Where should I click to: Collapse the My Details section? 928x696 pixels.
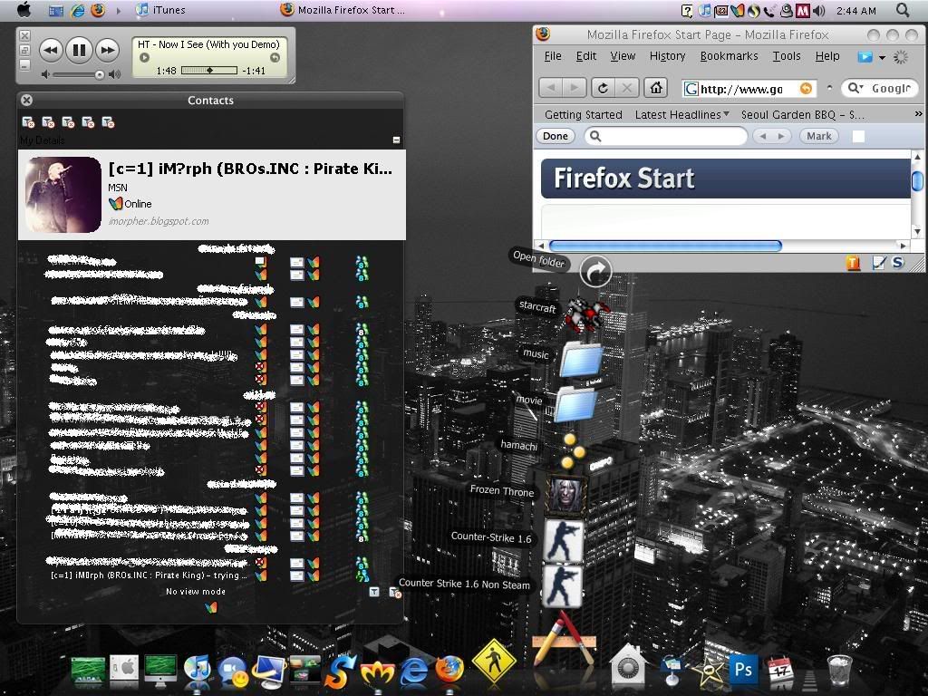coord(396,140)
